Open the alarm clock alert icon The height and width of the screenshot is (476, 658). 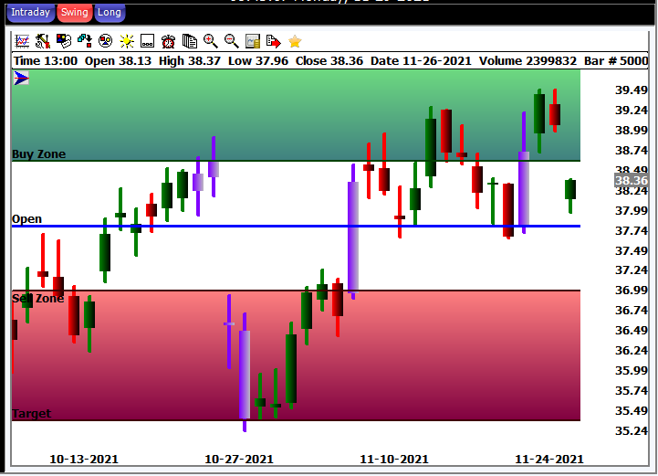[169, 41]
